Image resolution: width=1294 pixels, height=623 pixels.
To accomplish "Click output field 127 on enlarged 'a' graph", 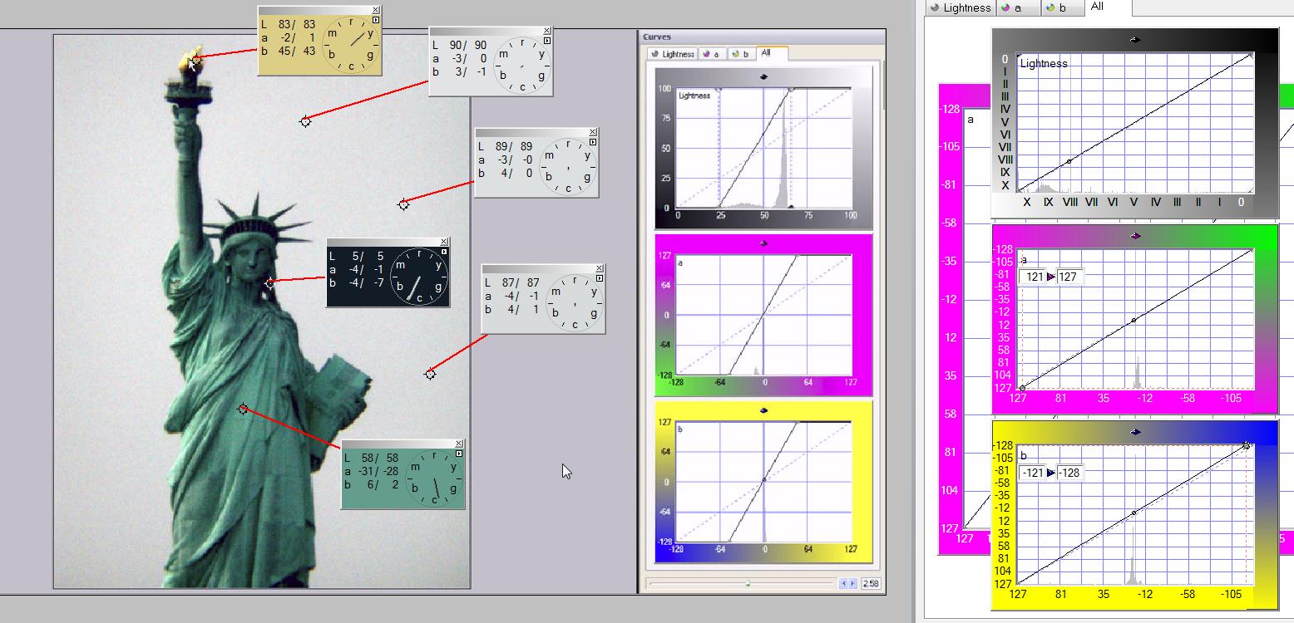I will click(1069, 277).
